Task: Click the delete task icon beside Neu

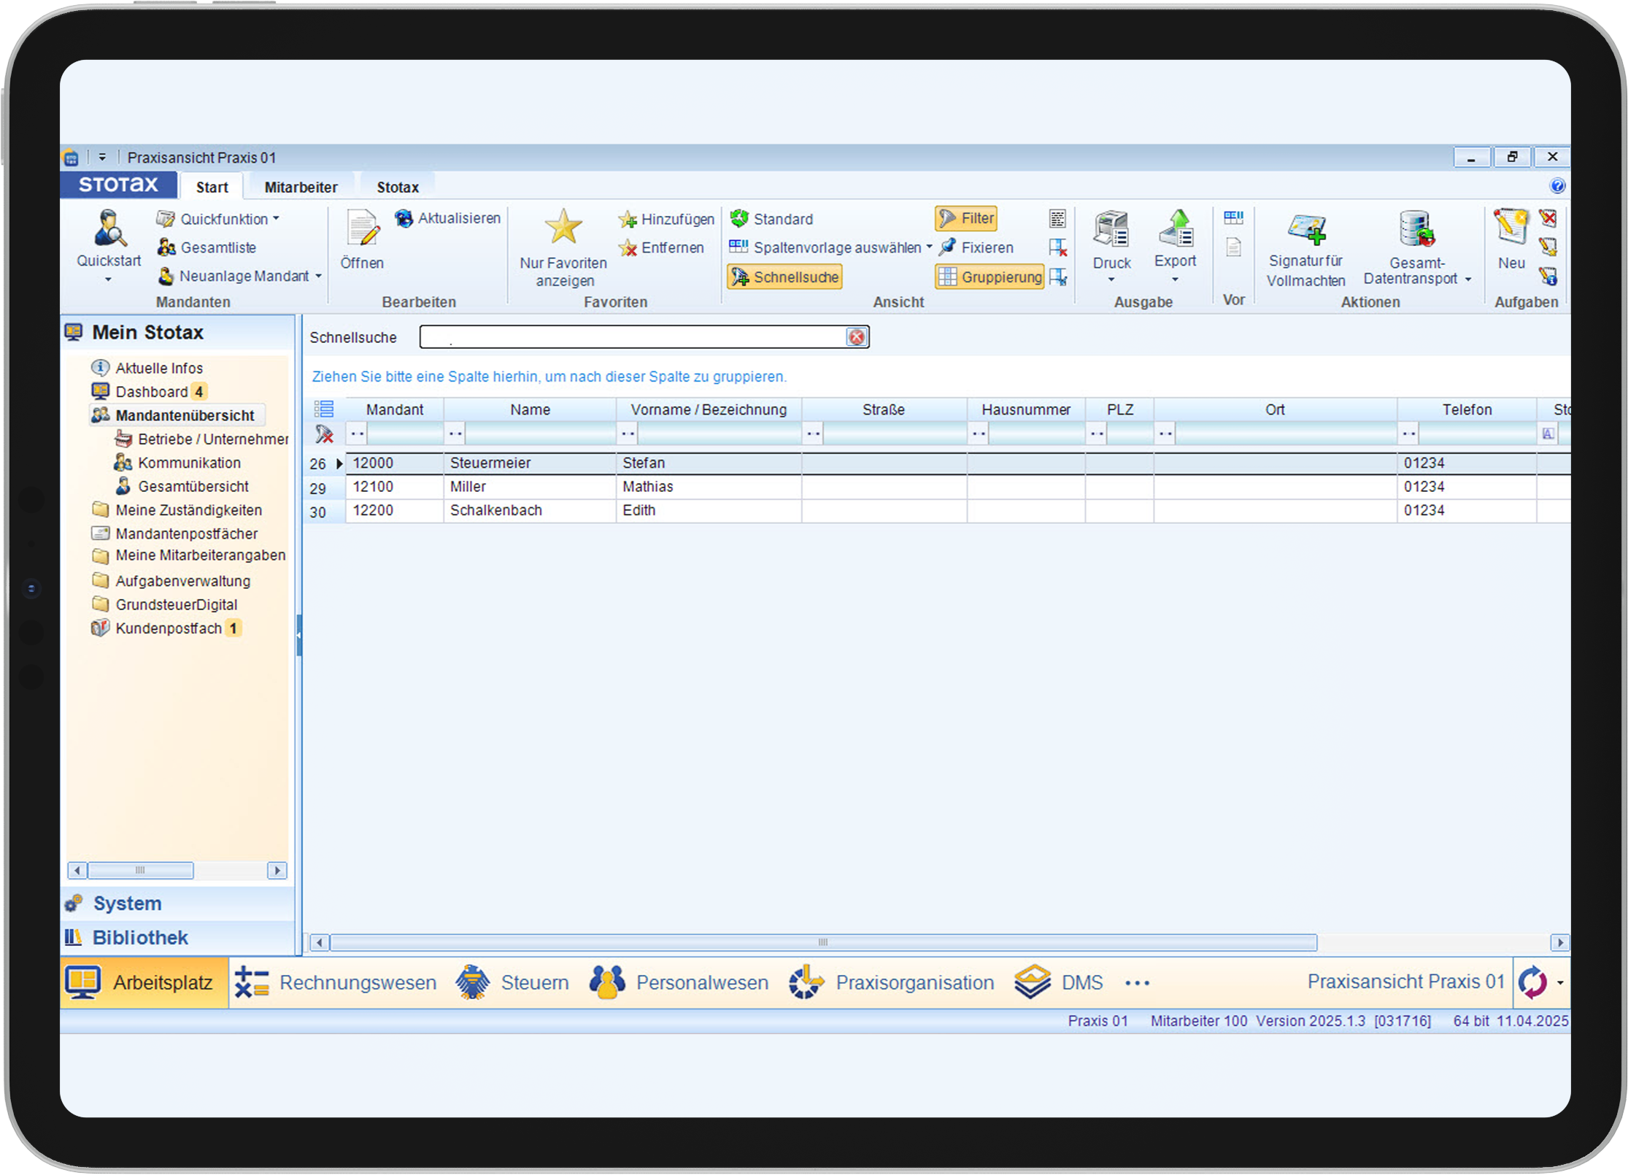Action: pos(1548,218)
